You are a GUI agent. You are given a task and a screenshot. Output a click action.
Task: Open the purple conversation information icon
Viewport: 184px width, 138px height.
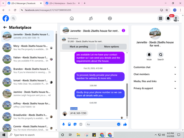[123, 31]
